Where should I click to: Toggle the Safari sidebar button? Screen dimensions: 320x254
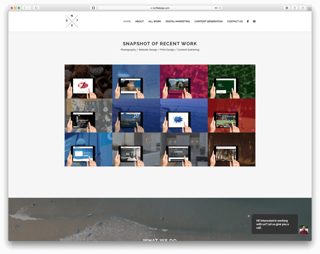point(36,8)
